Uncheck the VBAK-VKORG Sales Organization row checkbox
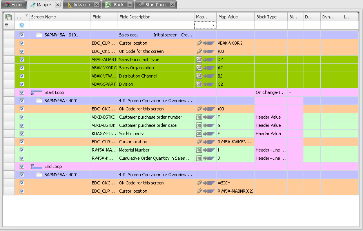 (x=22, y=68)
